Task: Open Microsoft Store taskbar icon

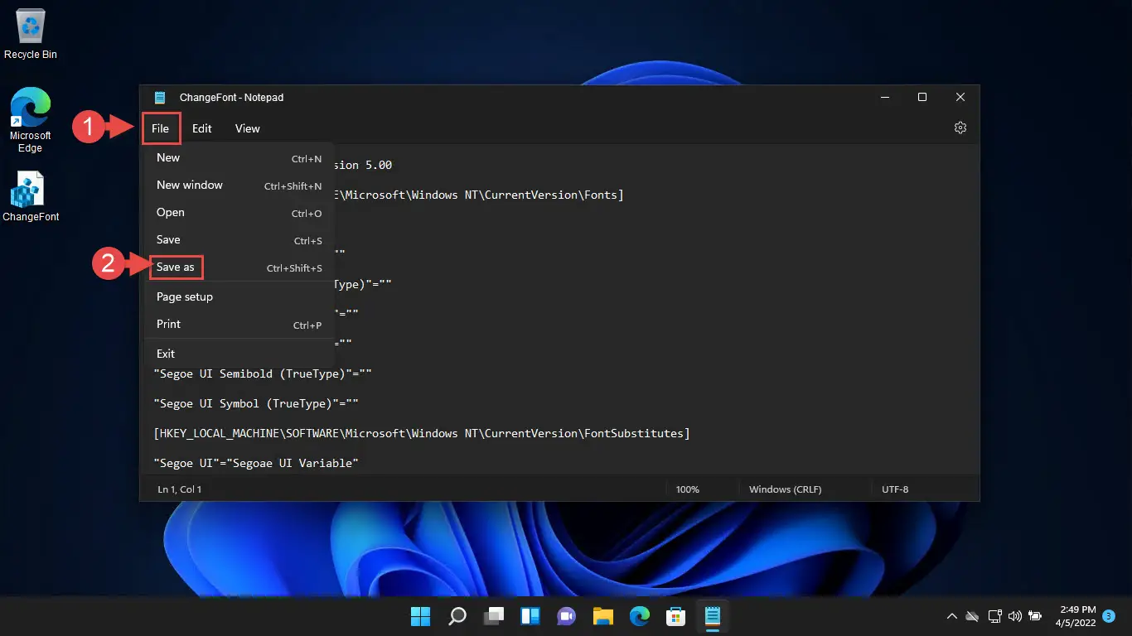Action: [675, 616]
